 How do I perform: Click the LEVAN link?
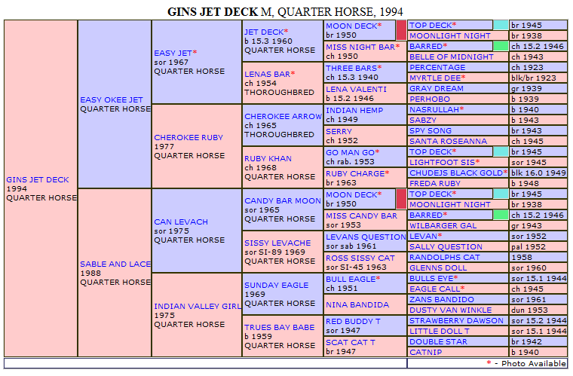pos(423,237)
